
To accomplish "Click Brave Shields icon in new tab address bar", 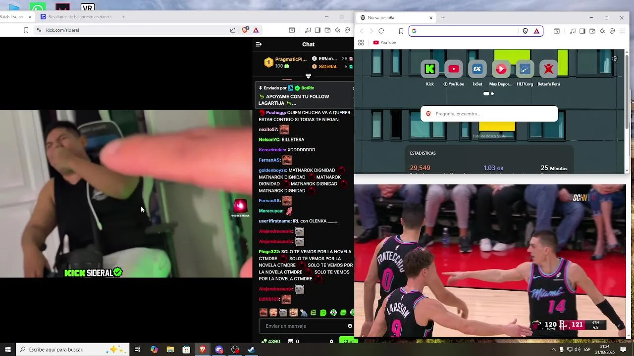I will coord(526,31).
